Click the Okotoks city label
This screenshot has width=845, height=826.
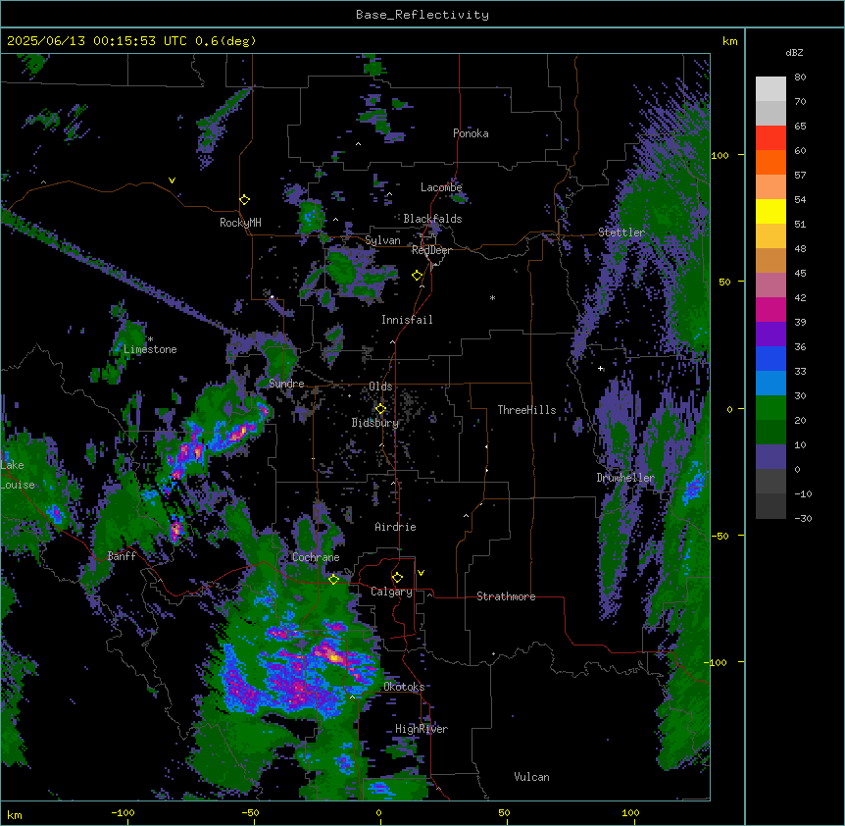(x=404, y=687)
